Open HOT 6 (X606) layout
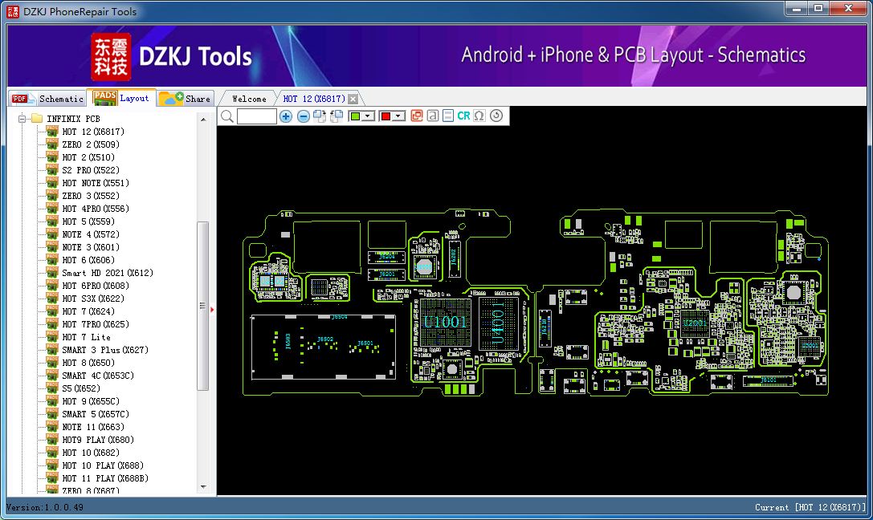Viewport: 873px width, 520px height. (88, 260)
